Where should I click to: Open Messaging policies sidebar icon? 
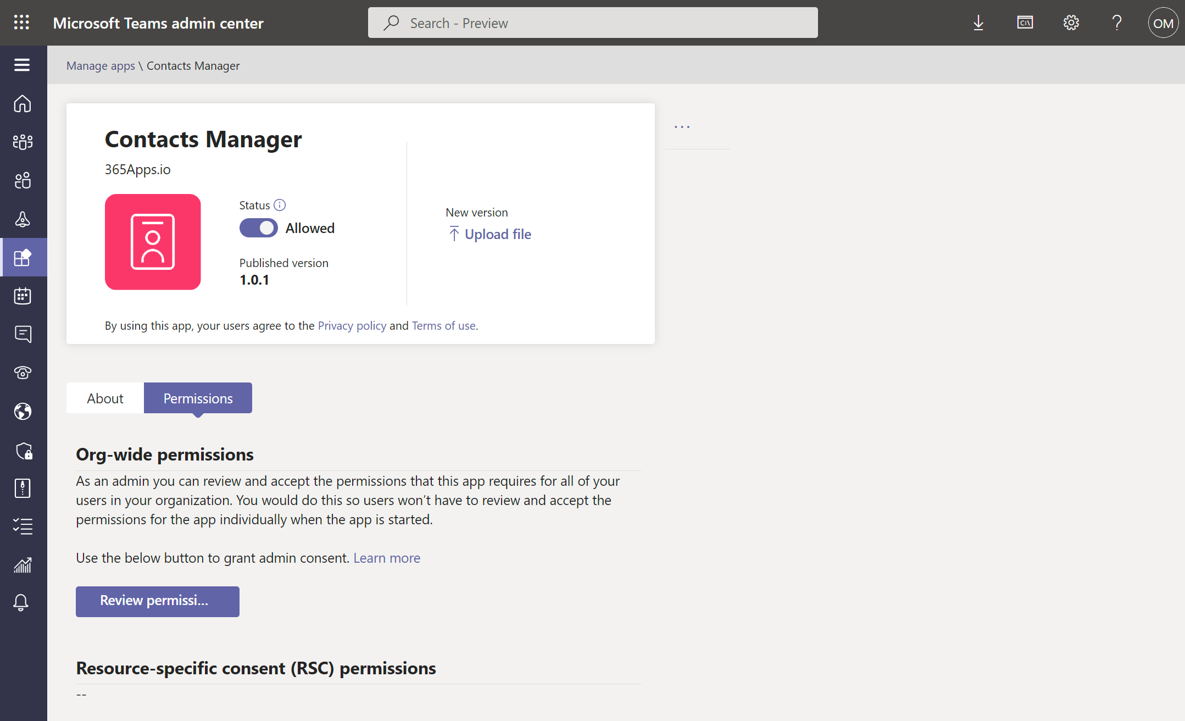point(23,334)
